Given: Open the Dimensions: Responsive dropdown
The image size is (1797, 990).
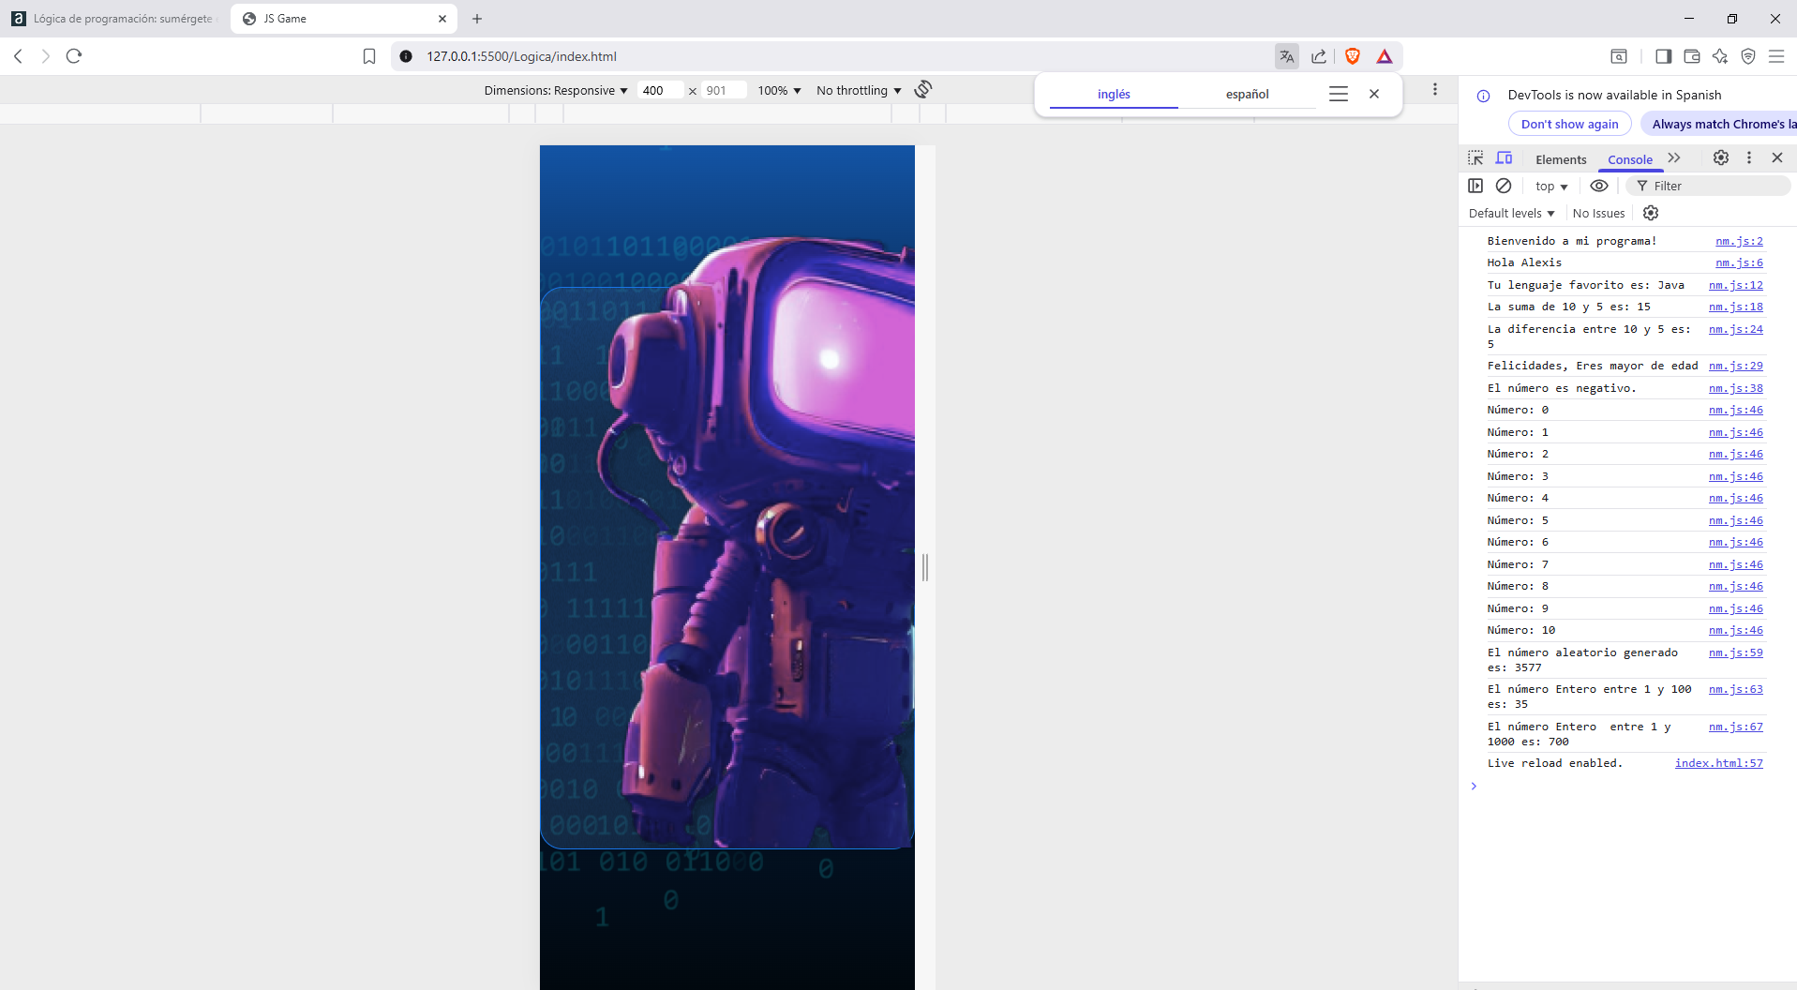Looking at the screenshot, I should tap(556, 90).
